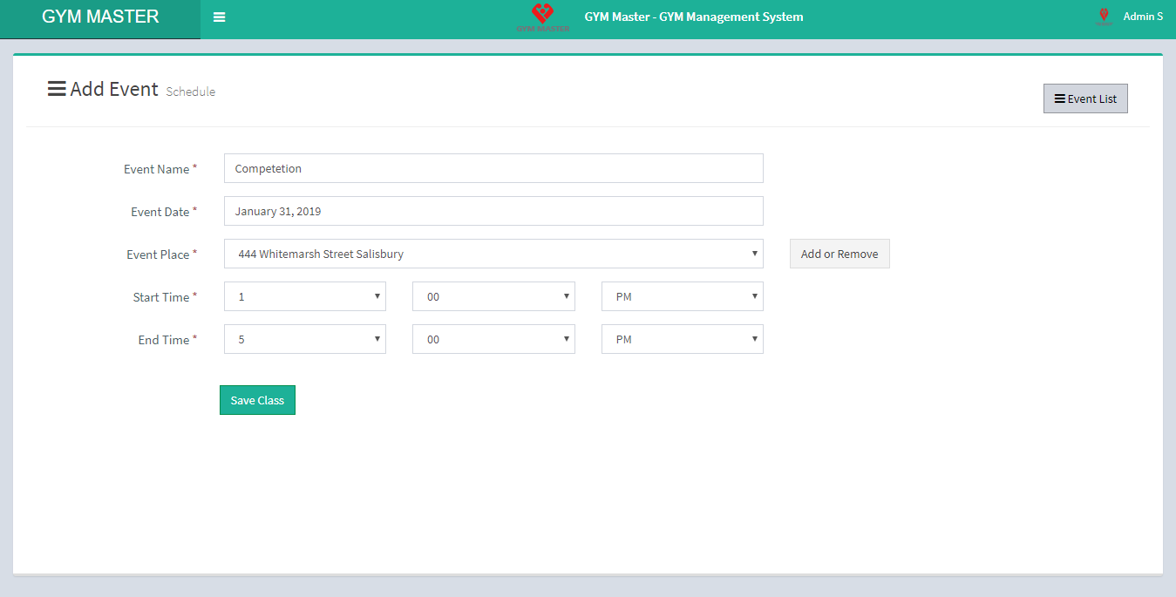This screenshot has width=1176, height=597.
Task: Open the End Time AM/PM selector
Action: pyautogui.click(x=682, y=339)
